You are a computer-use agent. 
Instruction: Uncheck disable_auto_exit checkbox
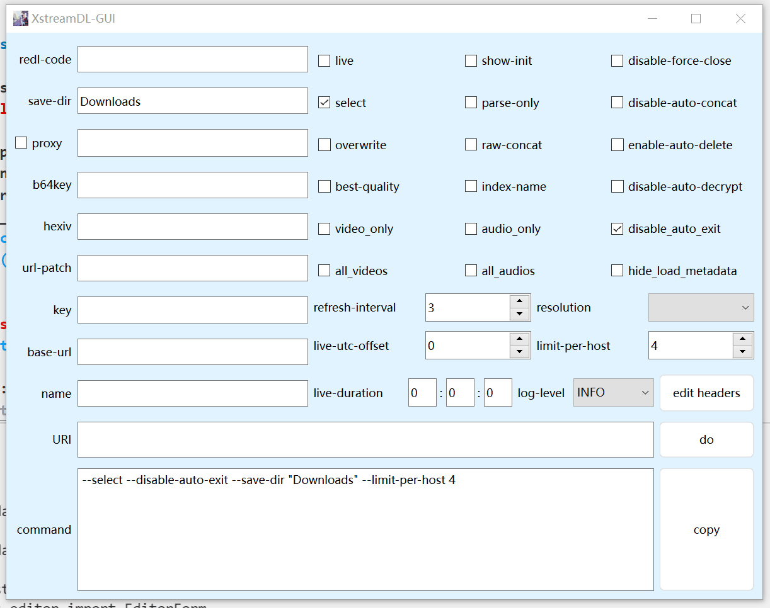click(x=617, y=228)
